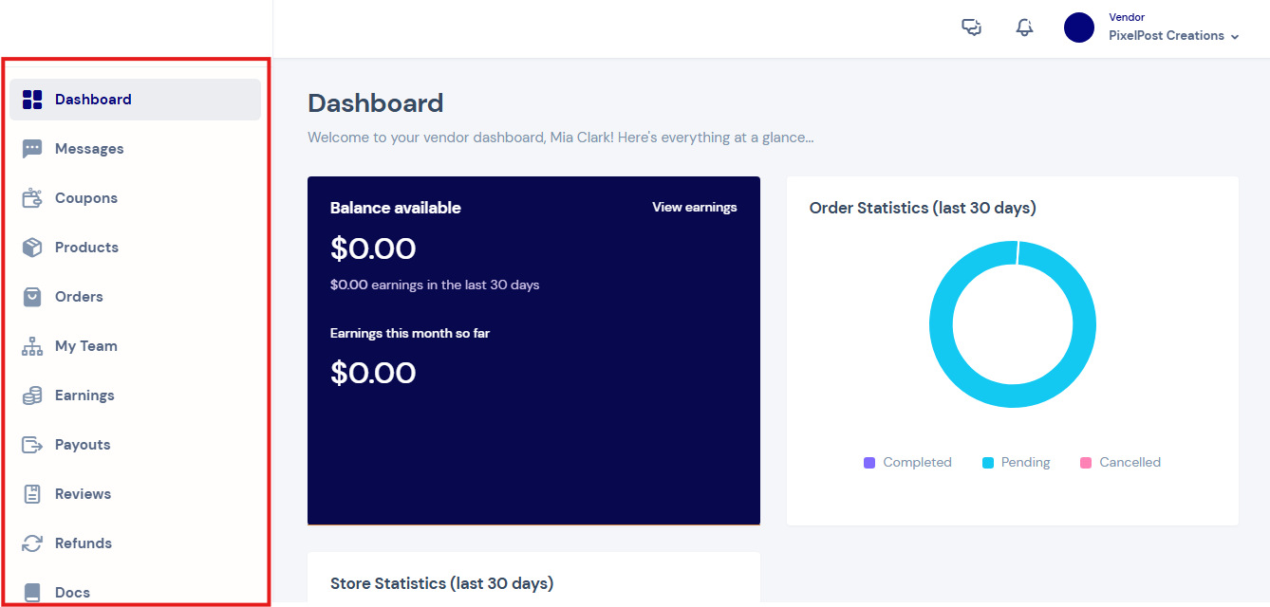Open the Payouts icon in sidebar
The width and height of the screenshot is (1270, 607).
32,445
